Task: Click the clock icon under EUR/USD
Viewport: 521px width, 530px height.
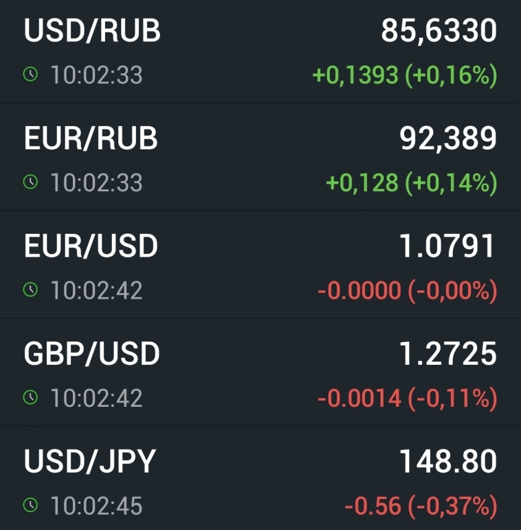Action: coord(30,290)
